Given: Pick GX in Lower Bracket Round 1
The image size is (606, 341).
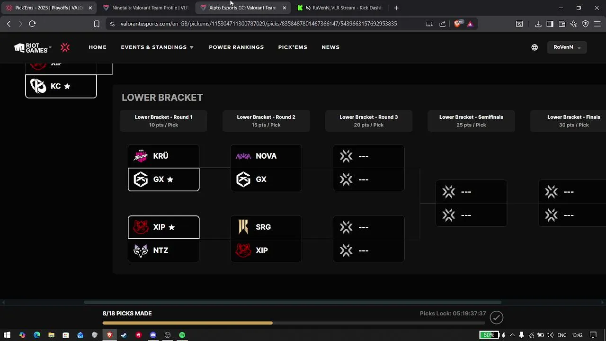Looking at the screenshot, I should click(163, 179).
